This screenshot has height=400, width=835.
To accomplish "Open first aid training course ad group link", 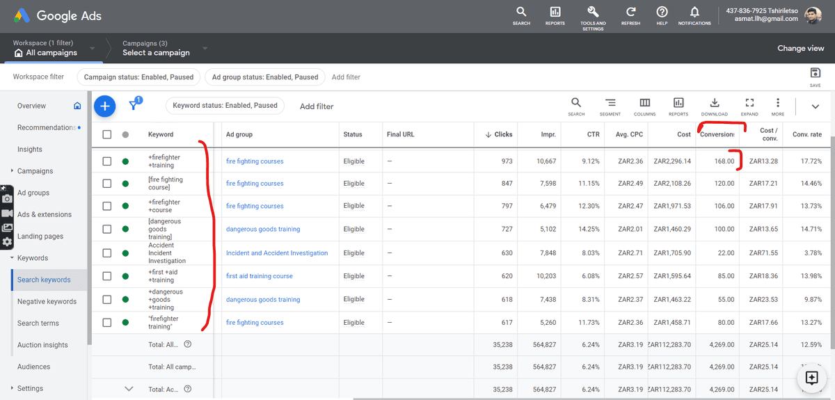I will tap(260, 276).
